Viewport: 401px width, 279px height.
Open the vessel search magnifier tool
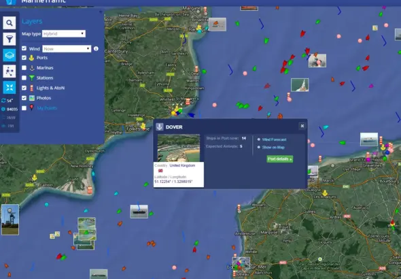pyautogui.click(x=10, y=23)
